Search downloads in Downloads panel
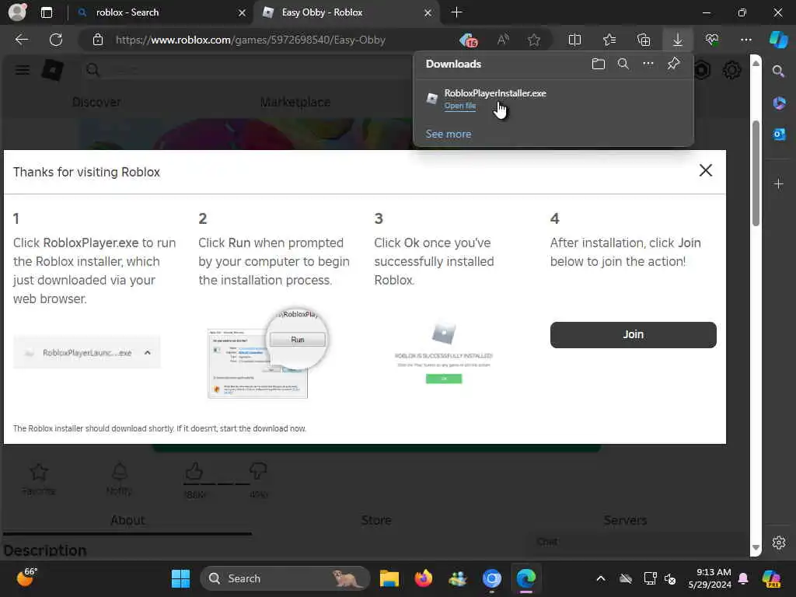 click(x=623, y=64)
